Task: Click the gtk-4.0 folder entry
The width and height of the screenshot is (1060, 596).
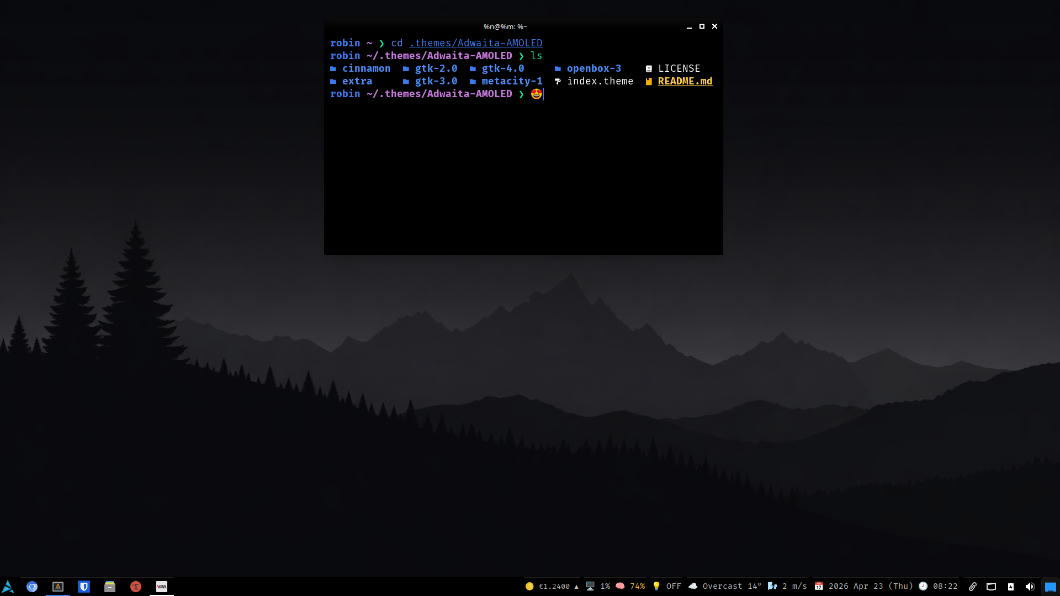Action: pos(503,68)
